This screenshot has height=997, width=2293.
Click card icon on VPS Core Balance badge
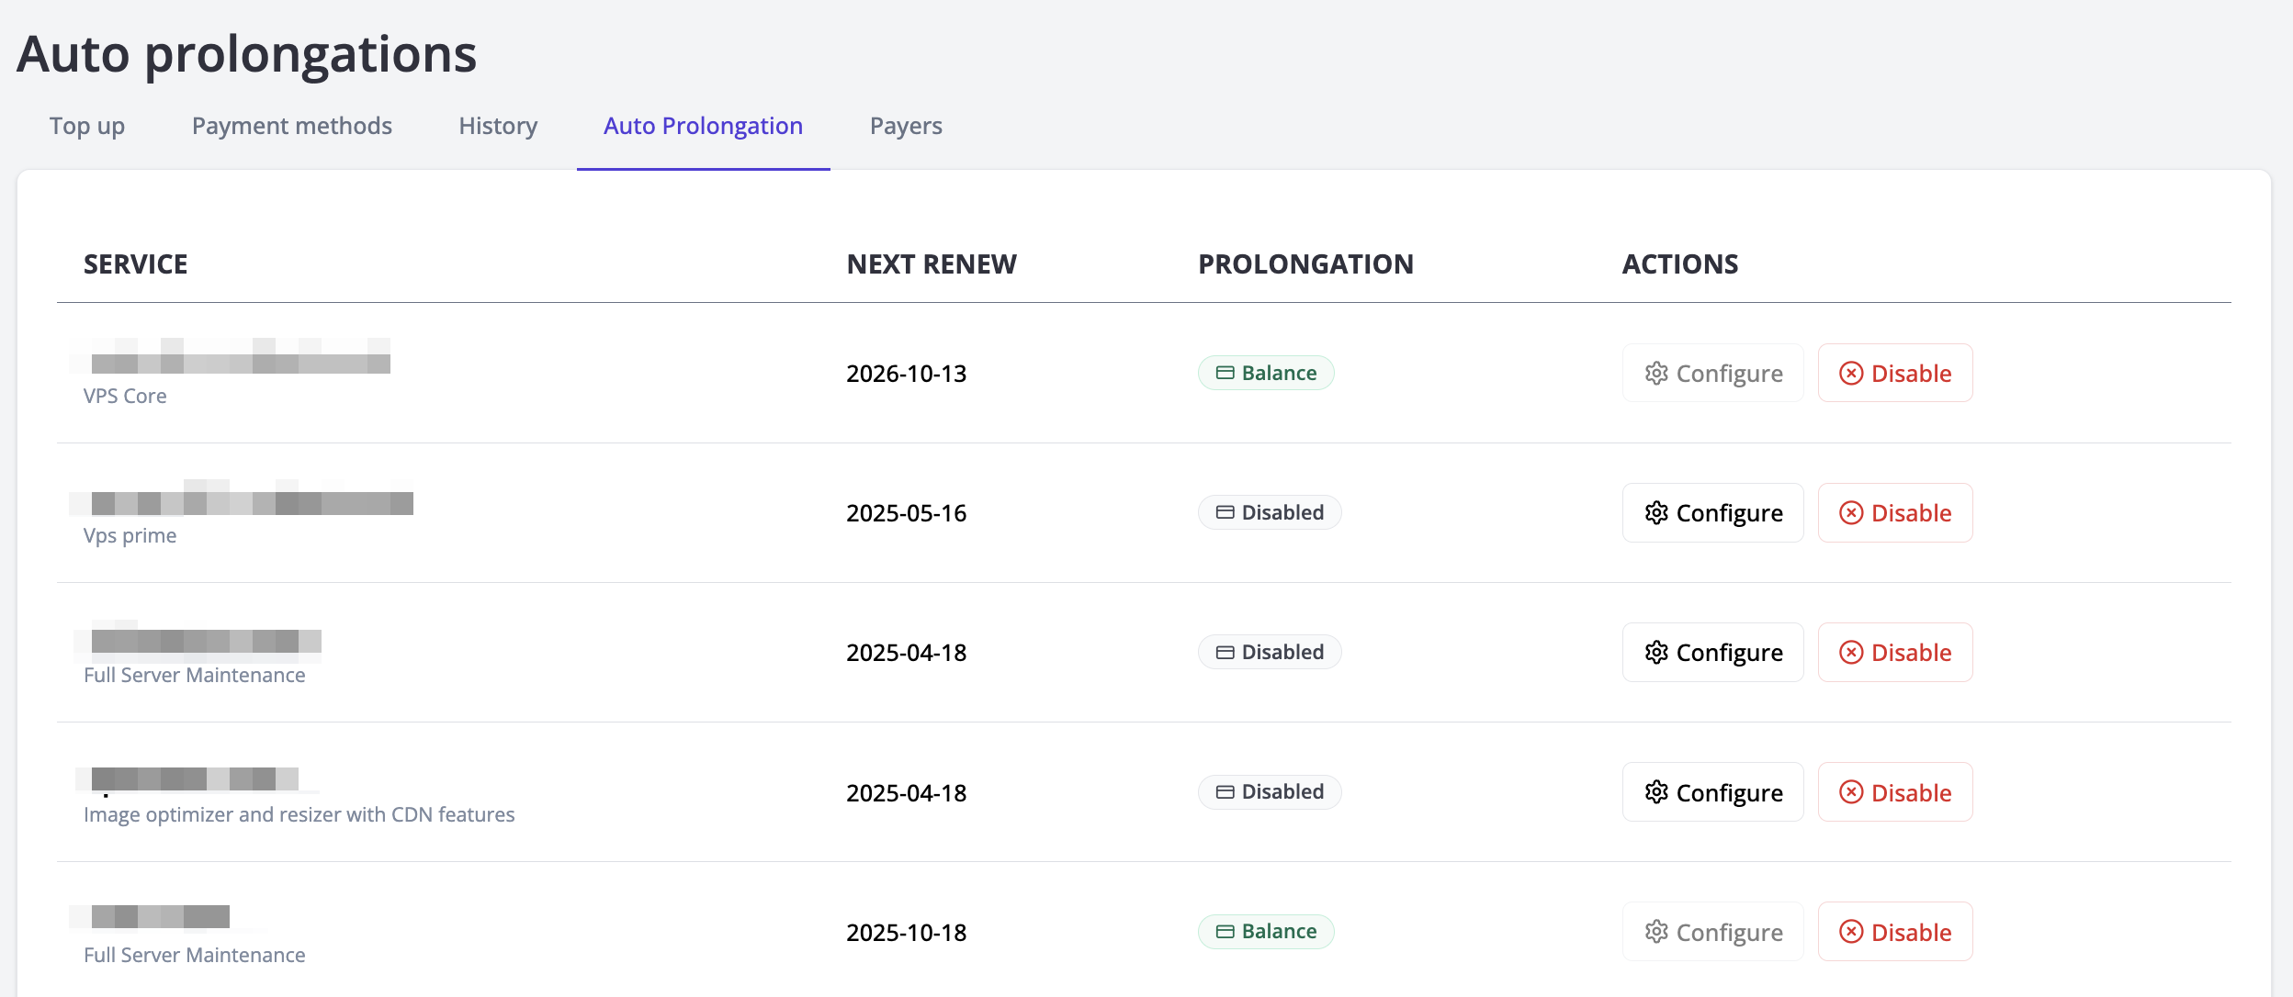pos(1225,374)
